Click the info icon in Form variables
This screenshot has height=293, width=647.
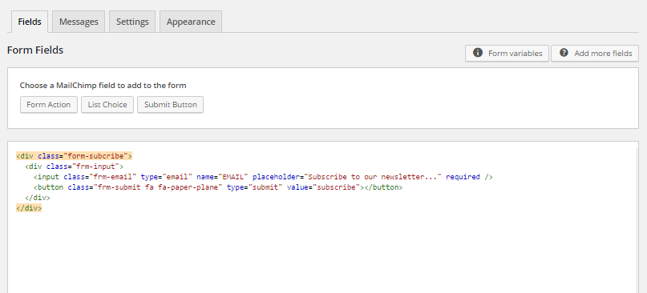point(478,53)
